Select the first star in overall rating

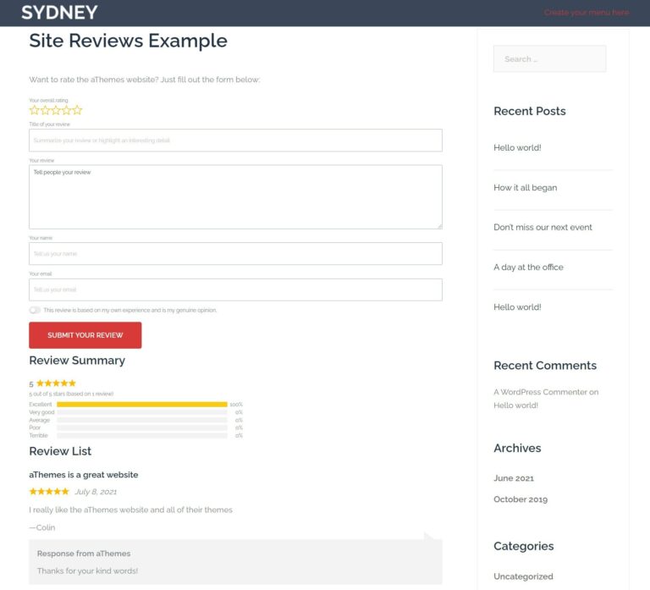[x=35, y=110]
